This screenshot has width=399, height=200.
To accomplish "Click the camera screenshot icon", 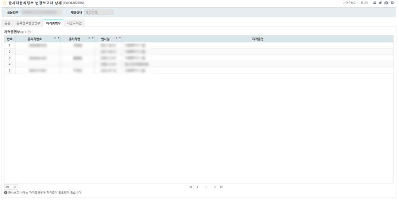I will [386, 3].
